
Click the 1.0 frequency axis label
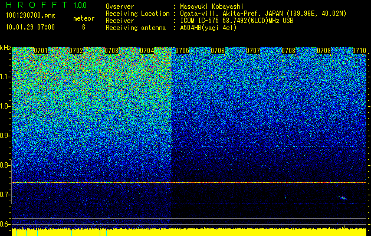5,106
